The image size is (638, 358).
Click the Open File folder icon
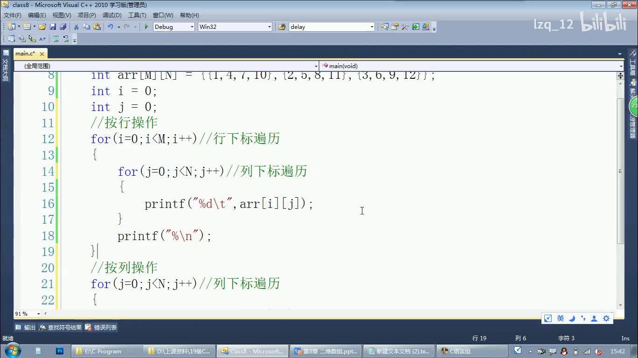tap(42, 27)
